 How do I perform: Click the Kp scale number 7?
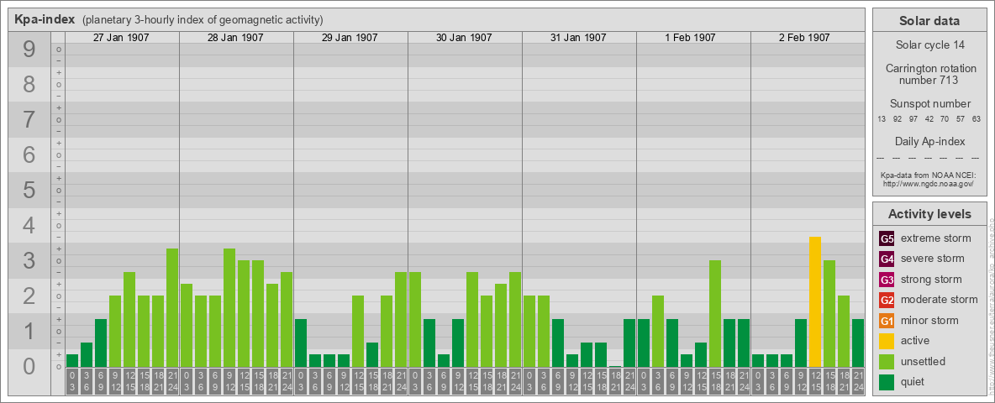29,119
